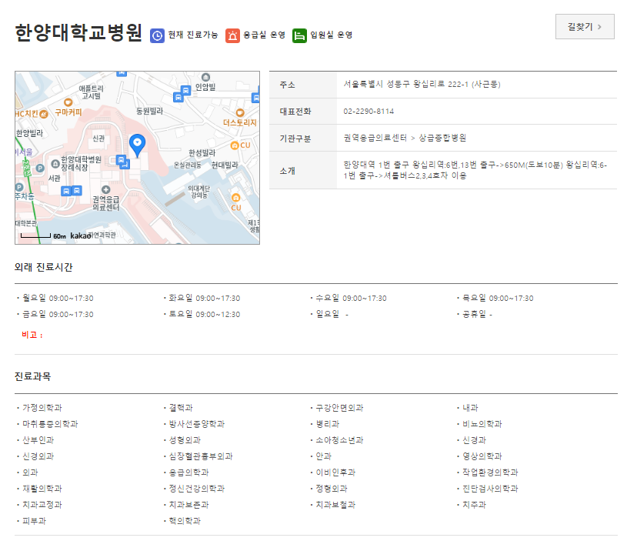Click the bus stop icon near 인암빌
The height and width of the screenshot is (551, 627).
pos(185,90)
